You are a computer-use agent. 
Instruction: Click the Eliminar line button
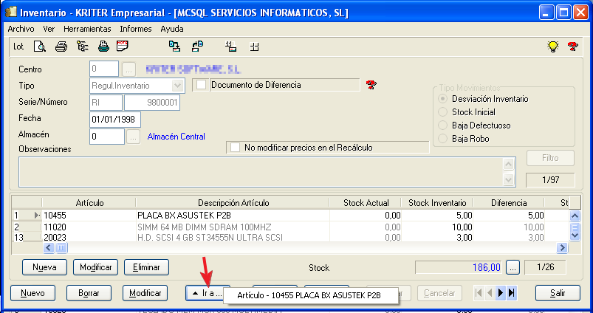[x=146, y=267]
